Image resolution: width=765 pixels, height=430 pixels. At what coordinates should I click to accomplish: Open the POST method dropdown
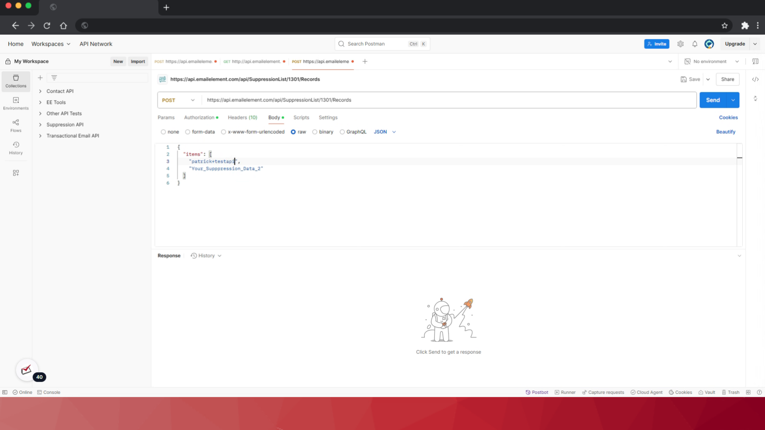178,100
